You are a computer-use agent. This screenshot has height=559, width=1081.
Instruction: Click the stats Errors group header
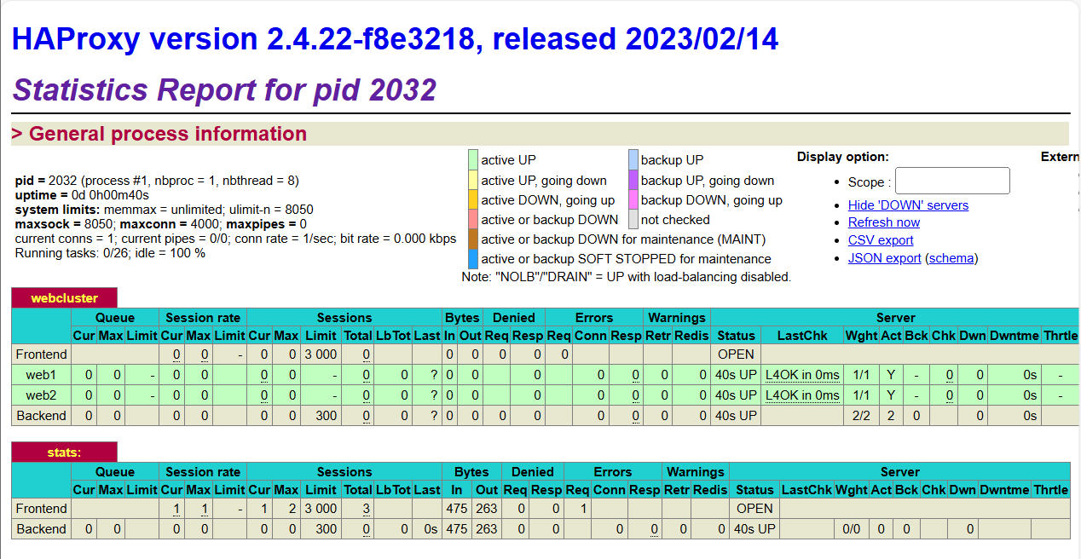(613, 472)
